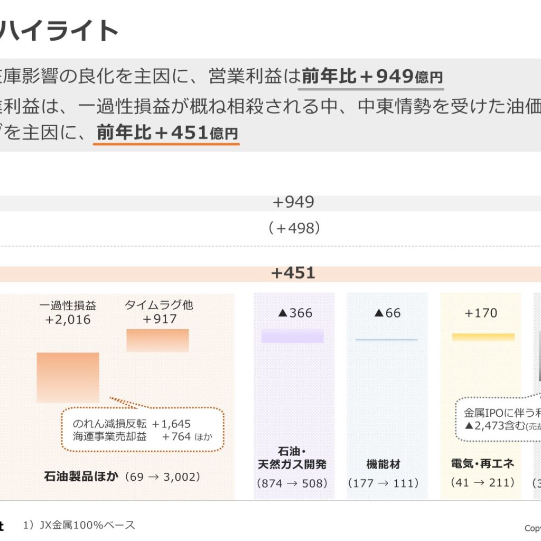
Task: Click '中東情勢を受けた' in summary line
Action: pyautogui.click(x=431, y=106)
